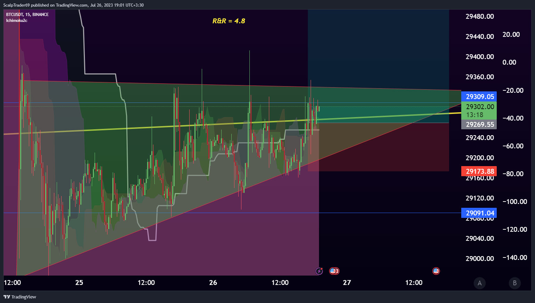
Task: Click the 29200.00 price axis label
Action: coord(480,158)
